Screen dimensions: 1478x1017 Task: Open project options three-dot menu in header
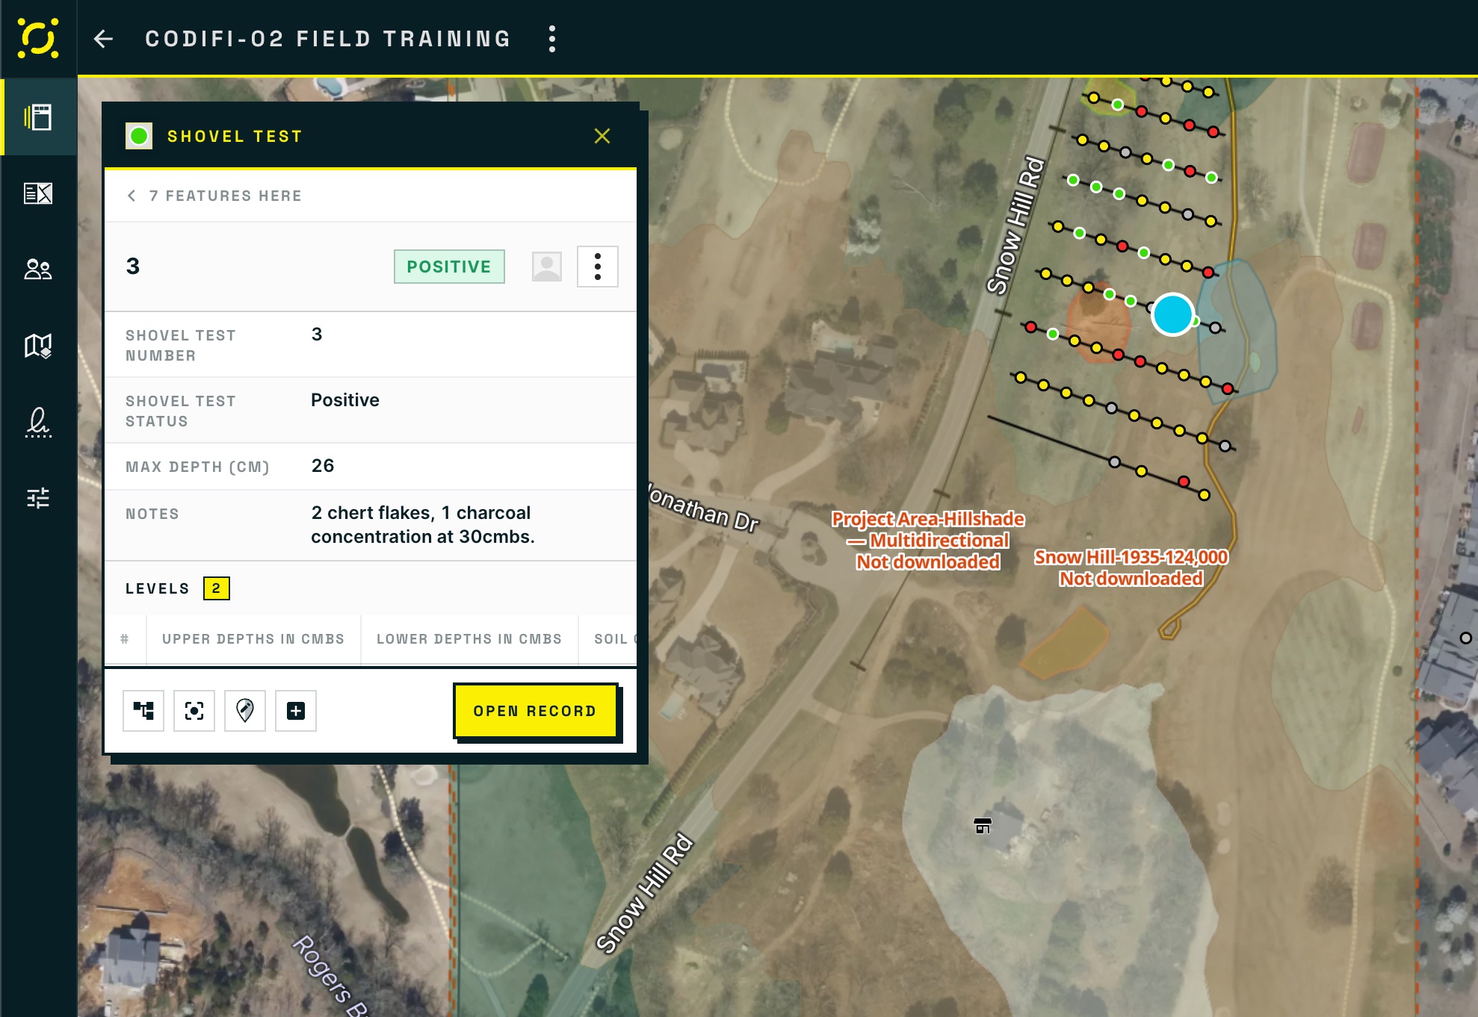click(552, 39)
